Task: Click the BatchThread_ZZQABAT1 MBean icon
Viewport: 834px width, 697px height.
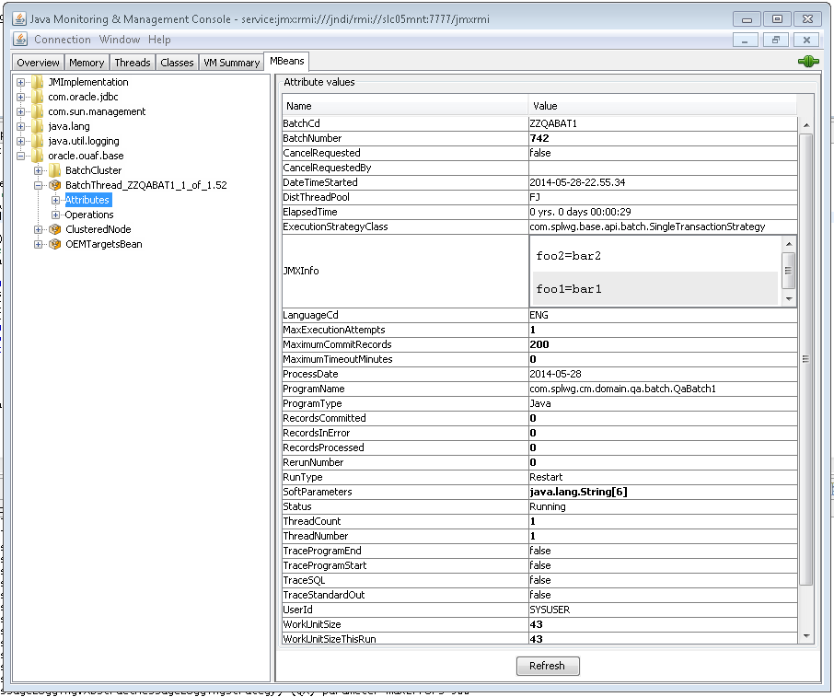Action: [x=55, y=185]
